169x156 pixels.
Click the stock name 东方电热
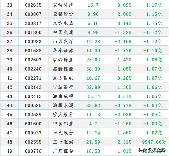click(x=63, y=23)
